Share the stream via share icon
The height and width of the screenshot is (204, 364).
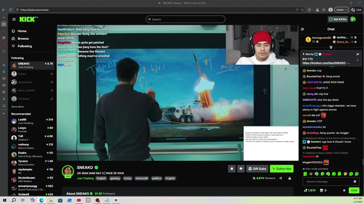281,178
